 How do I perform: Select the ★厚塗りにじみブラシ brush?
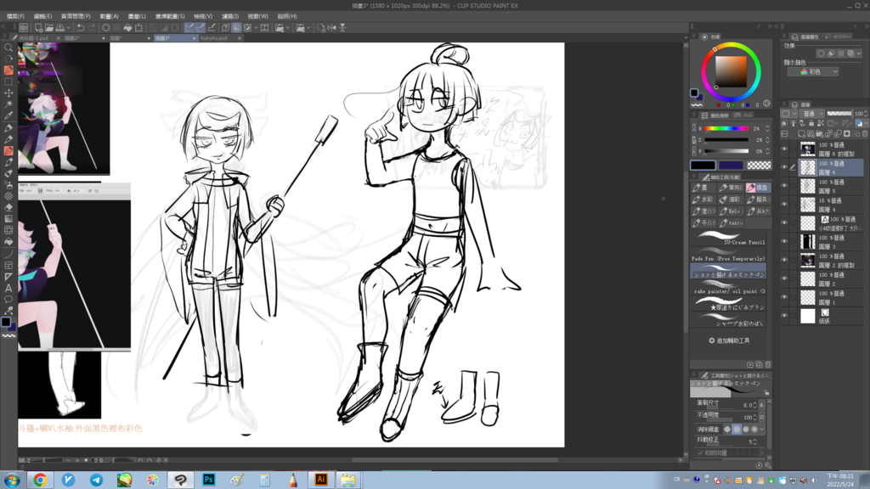pyautogui.click(x=728, y=303)
